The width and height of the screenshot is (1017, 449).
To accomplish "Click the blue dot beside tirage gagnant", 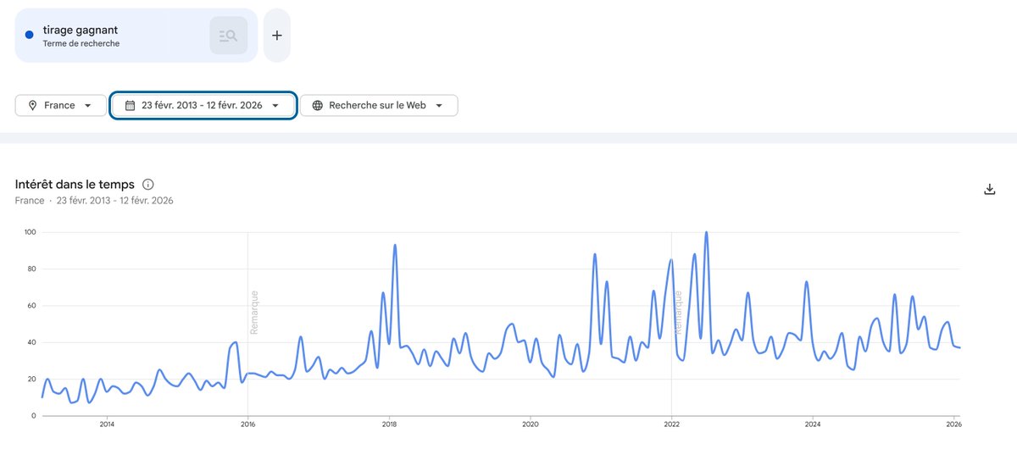I will pyautogui.click(x=30, y=35).
